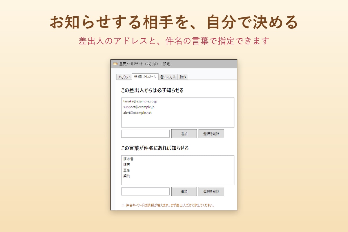Focus the subject keyword input field
This screenshot has width=348, height=232.
[x=145, y=191]
